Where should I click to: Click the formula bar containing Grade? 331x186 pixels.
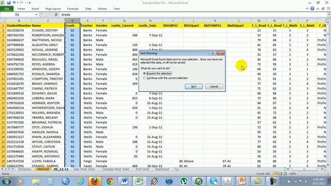(x=193, y=14)
